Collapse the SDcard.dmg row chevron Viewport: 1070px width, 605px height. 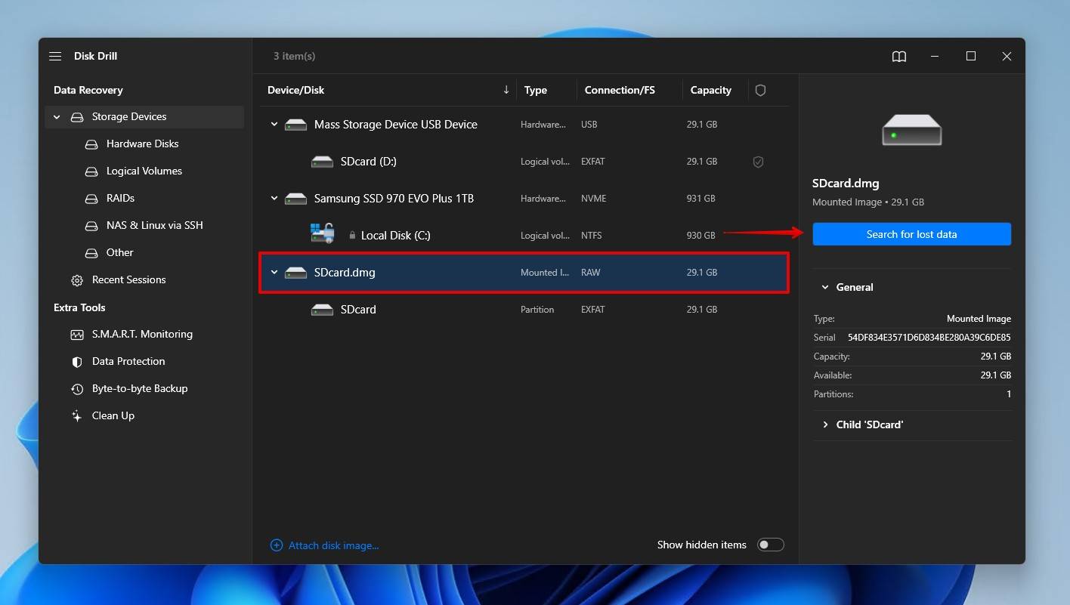coord(274,273)
